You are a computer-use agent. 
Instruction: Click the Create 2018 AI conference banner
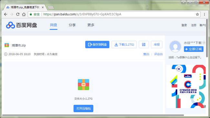[x=186, y=86]
